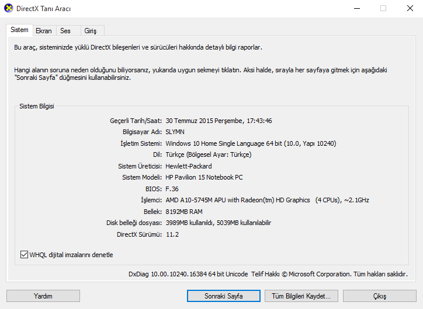Click BIOS value F.36
The height and width of the screenshot is (309, 423).
coord(172,189)
